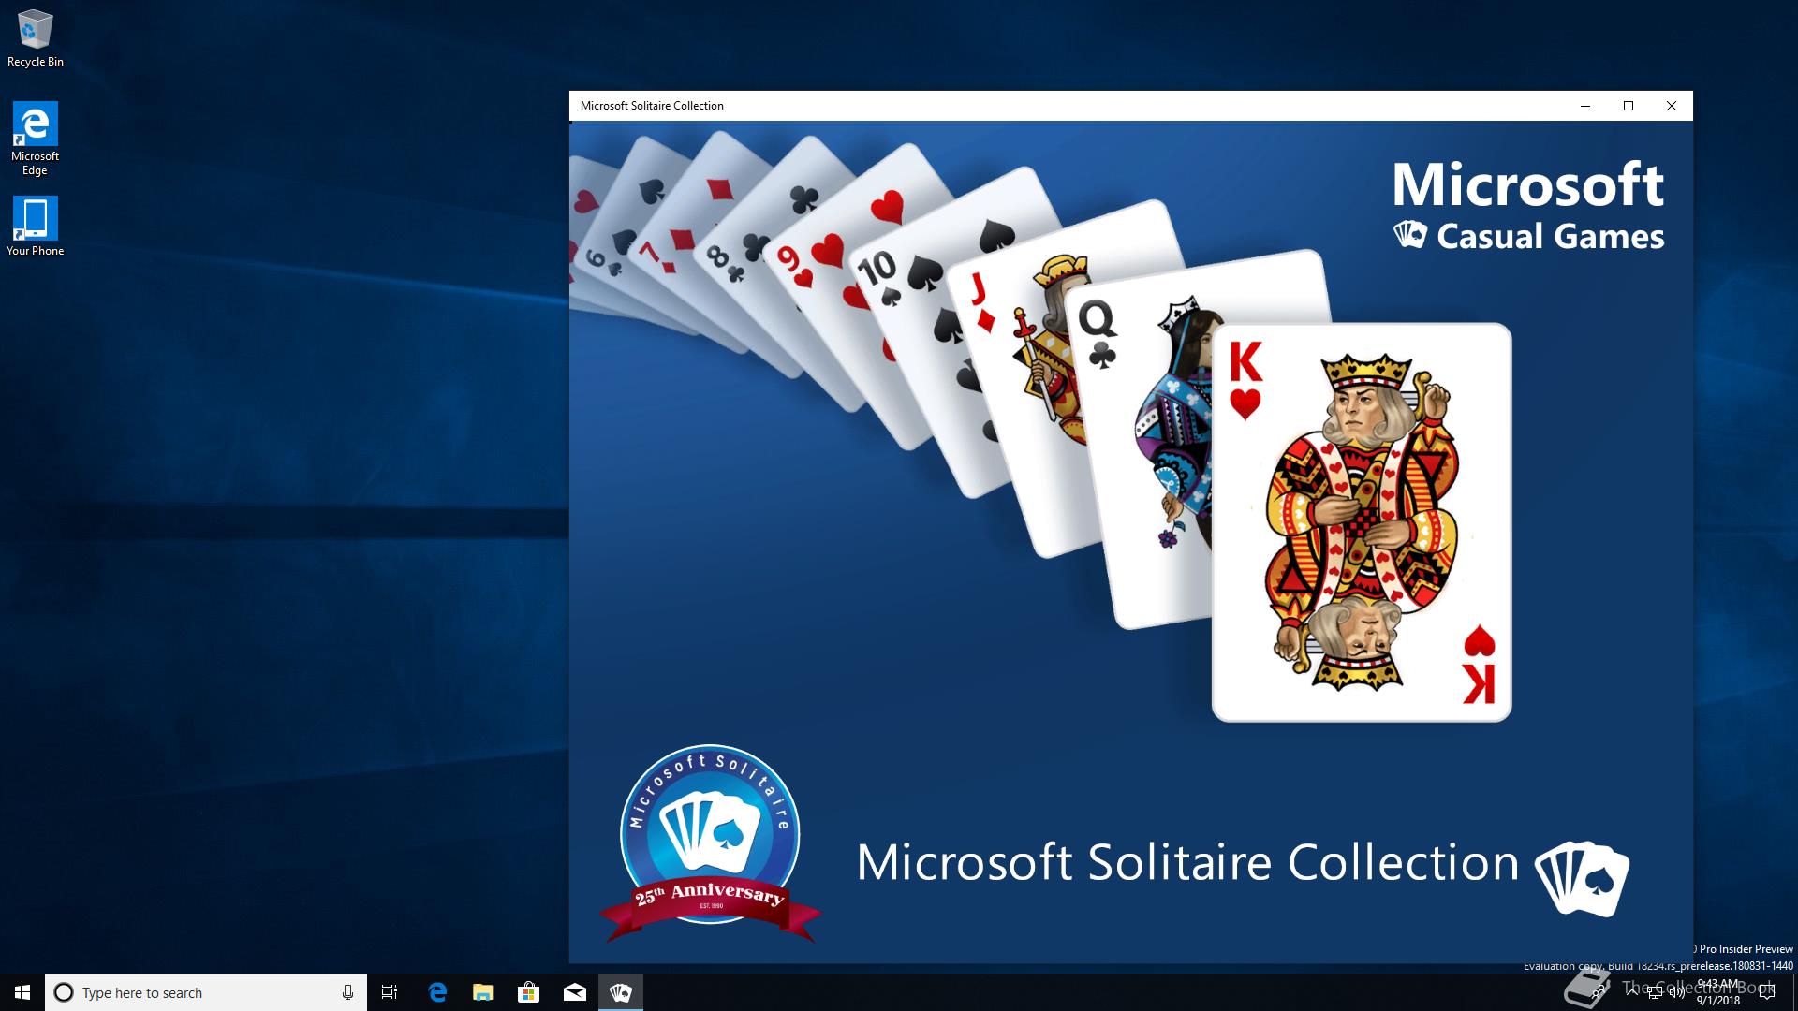Click the taskbar search field
1798x1011 pixels.
click(206, 992)
